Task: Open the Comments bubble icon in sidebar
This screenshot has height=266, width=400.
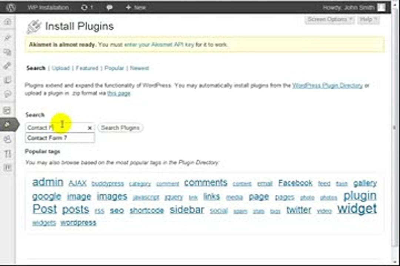Action: pos(7,94)
